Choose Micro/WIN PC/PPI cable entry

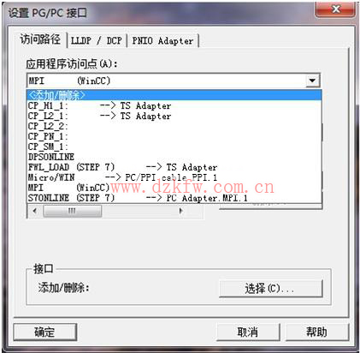(x=174, y=177)
